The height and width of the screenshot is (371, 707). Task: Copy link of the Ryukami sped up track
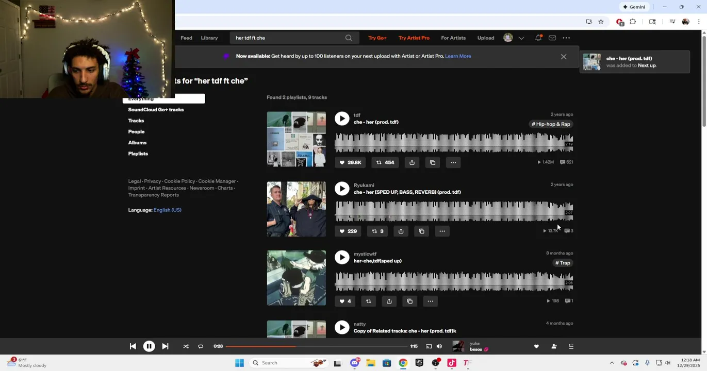421,231
